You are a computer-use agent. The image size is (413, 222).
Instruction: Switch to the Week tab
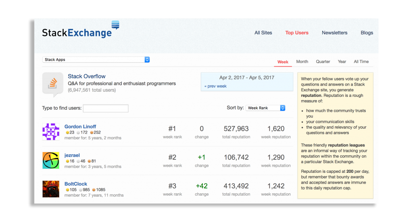[x=283, y=62]
